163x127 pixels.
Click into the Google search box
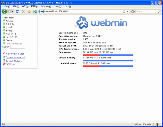coord(147,11)
